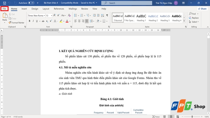Toggle Print Layout view
The height and width of the screenshot is (118, 210).
171,117
